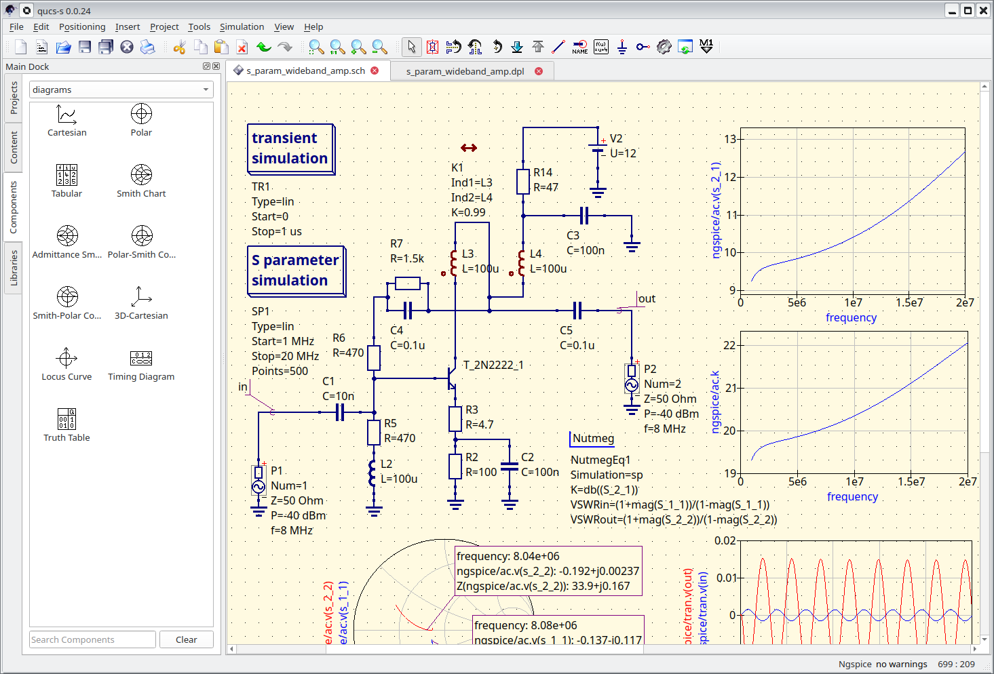Open the Tools menu
The image size is (994, 674).
tap(199, 27)
